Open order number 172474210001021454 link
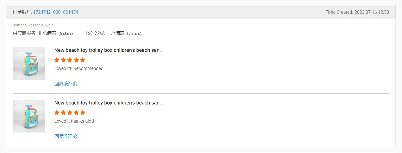The width and height of the screenshot is (402, 153). click(55, 12)
